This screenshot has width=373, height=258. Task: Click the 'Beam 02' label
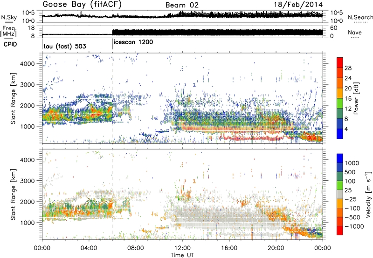click(x=182, y=5)
